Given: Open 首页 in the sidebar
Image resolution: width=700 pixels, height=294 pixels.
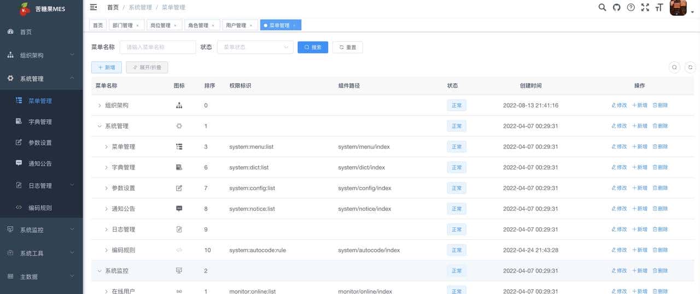Looking at the screenshot, I should pyautogui.click(x=42, y=32).
